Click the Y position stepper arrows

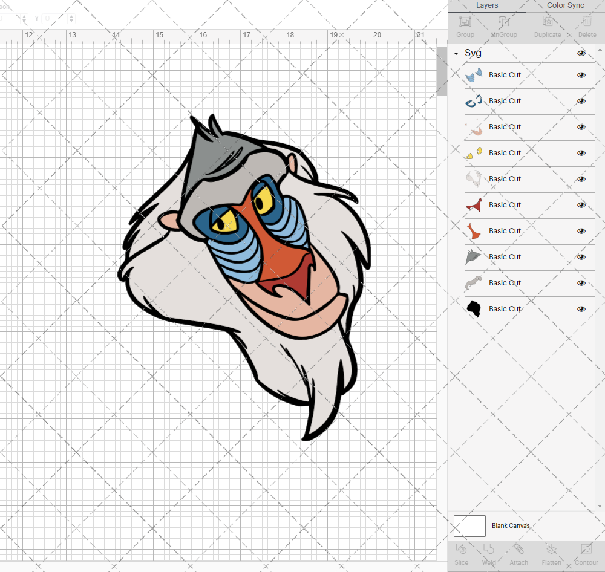[x=71, y=18]
